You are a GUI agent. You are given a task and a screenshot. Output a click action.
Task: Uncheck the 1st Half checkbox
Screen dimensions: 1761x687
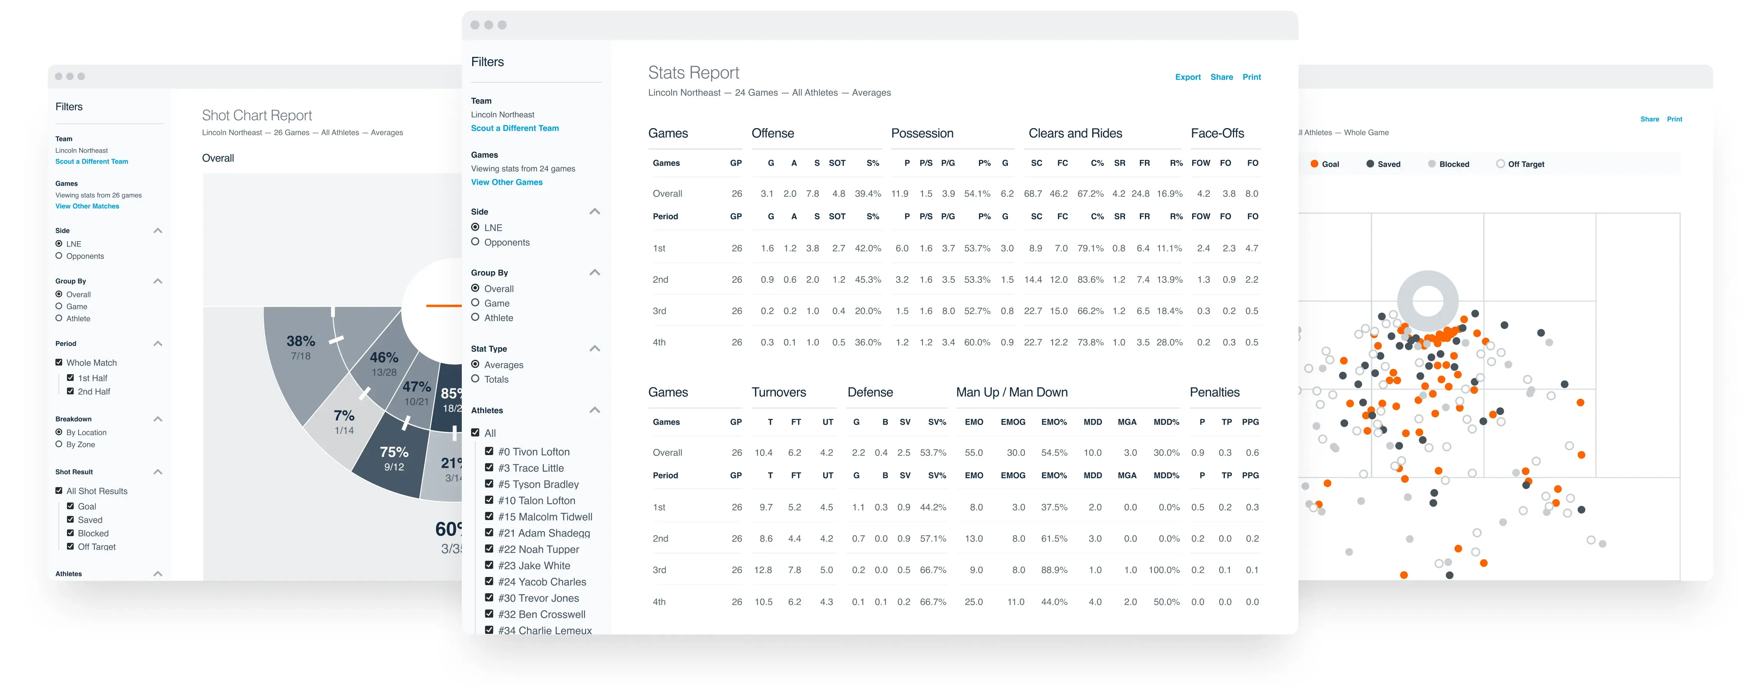pos(70,377)
